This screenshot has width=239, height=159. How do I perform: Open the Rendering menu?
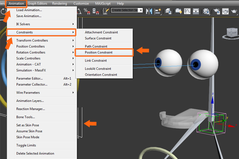pyautogui.click(x=59, y=4)
